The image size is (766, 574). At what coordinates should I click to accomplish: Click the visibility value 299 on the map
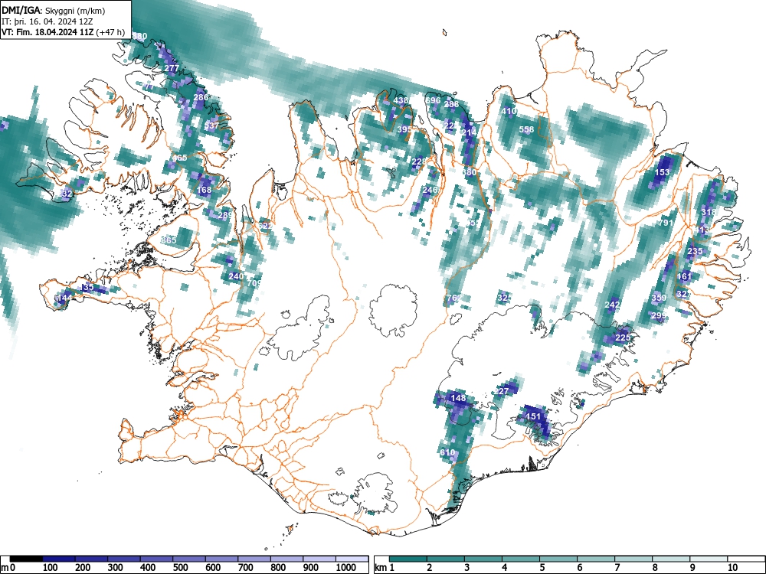point(659,316)
